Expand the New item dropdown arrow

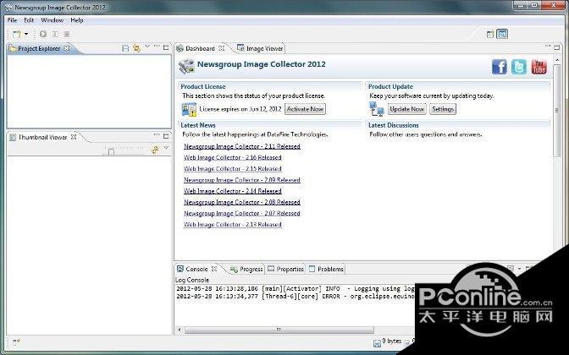(26, 34)
